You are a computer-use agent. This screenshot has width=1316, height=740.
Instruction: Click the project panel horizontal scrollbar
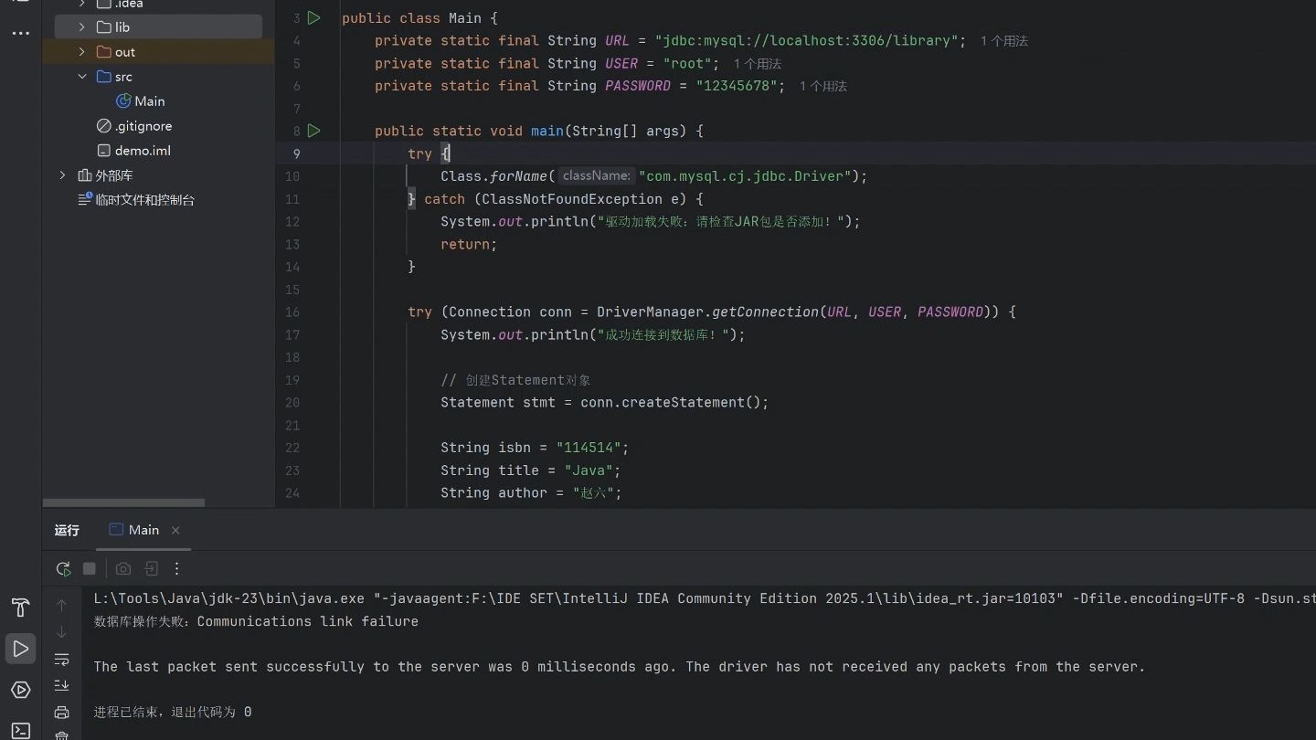(x=123, y=502)
